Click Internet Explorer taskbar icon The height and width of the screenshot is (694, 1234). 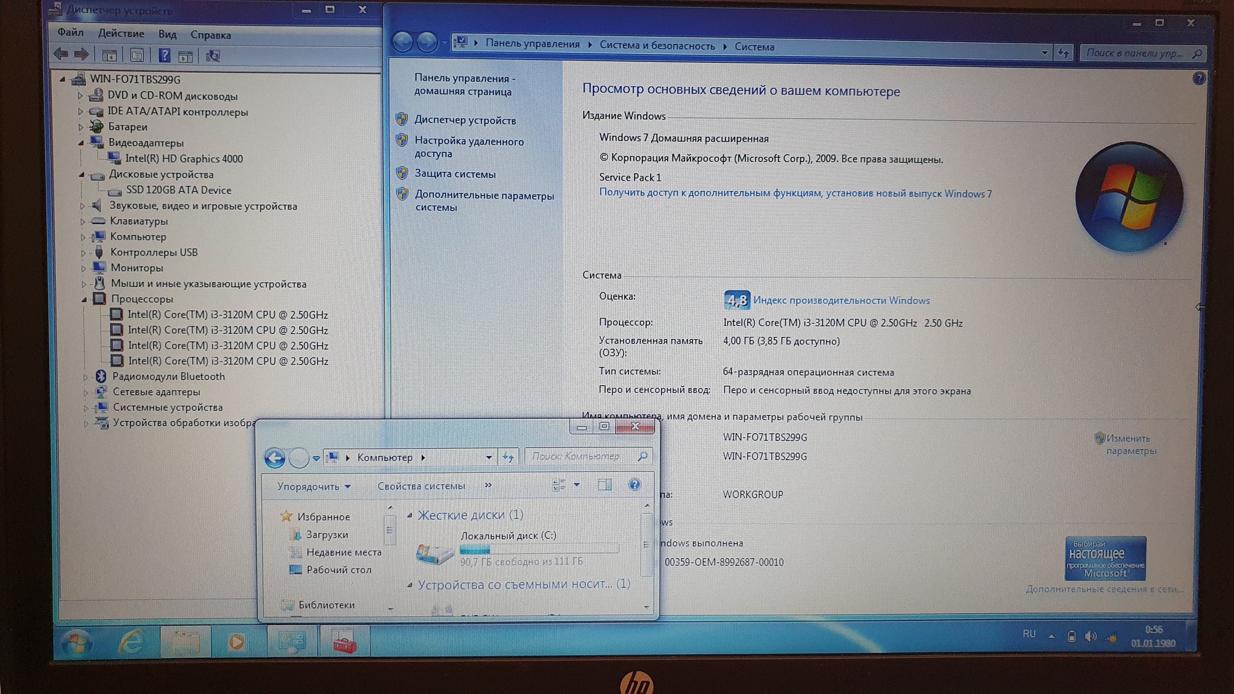[131, 642]
